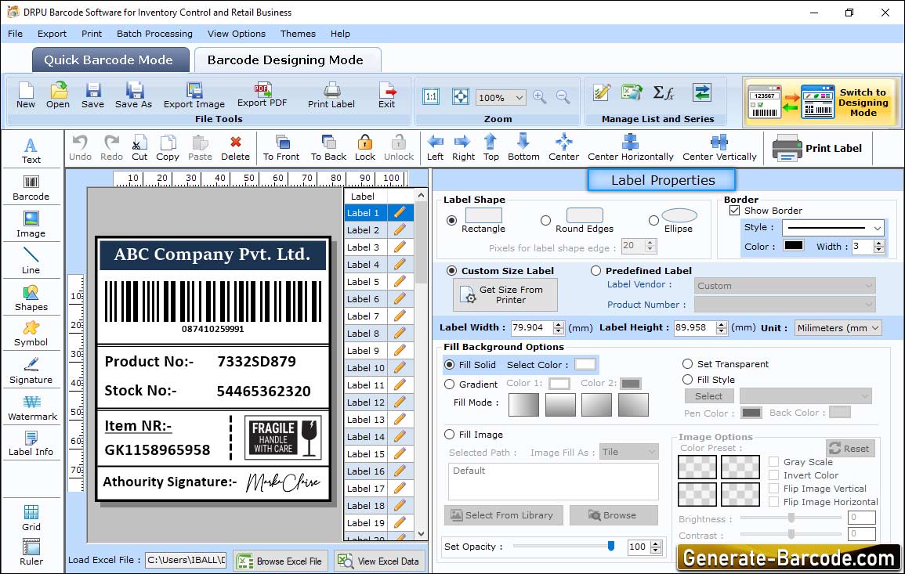Click the border Color black swatch
Screen dimensions: 905x574
coord(793,245)
